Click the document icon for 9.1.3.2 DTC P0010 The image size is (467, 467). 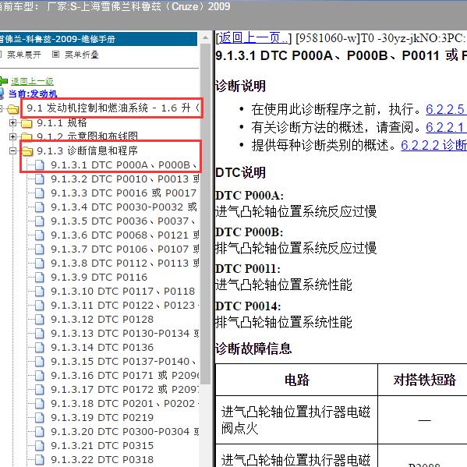point(39,179)
